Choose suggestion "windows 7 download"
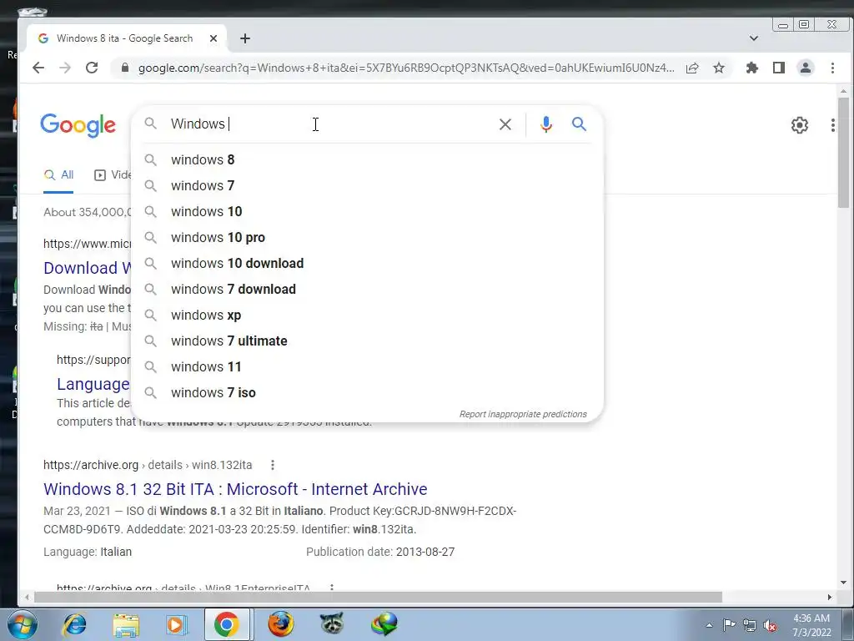Viewport: 854px width, 641px height. click(367, 289)
